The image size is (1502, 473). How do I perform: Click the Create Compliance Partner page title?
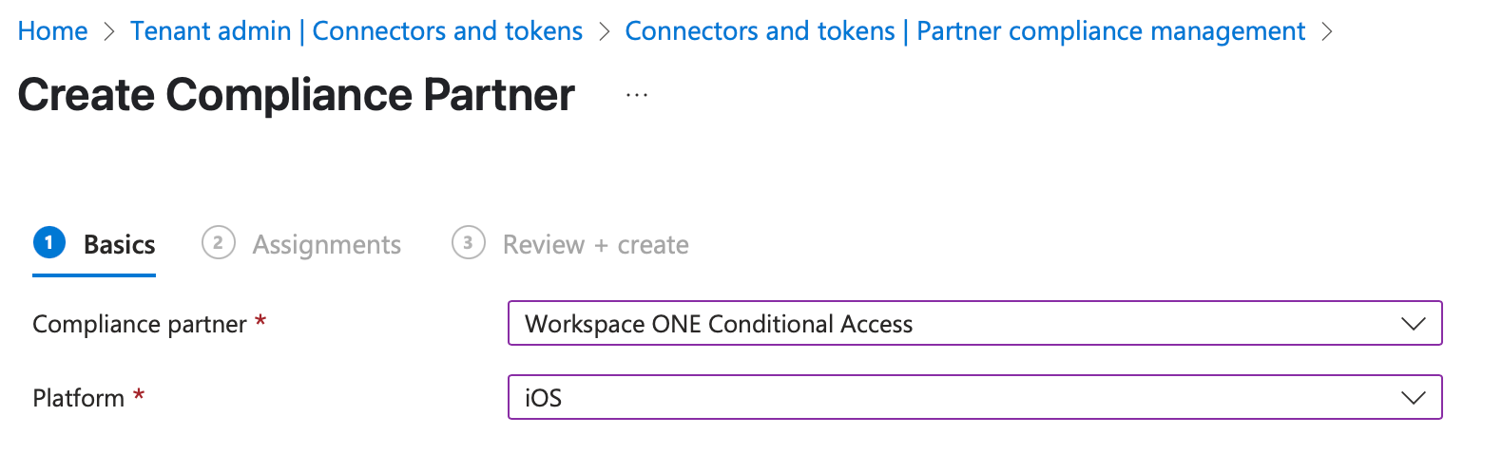296,95
